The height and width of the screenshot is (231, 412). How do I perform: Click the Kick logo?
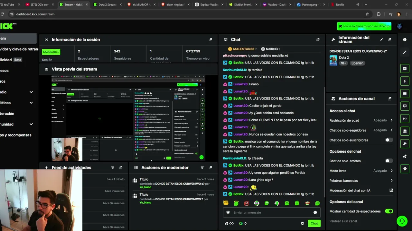7,26
